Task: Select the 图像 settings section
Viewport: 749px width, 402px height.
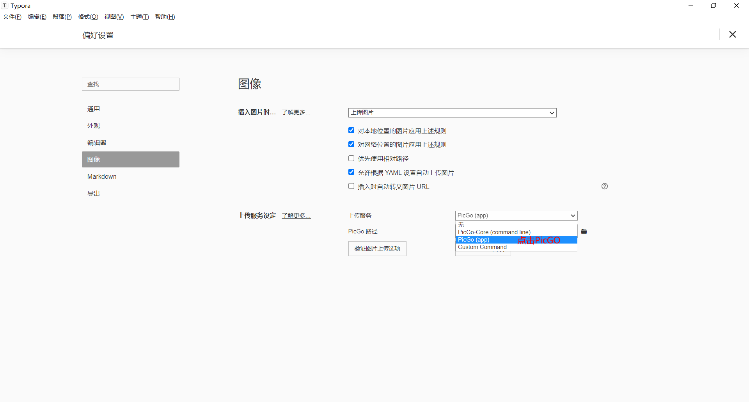Action: [131, 160]
